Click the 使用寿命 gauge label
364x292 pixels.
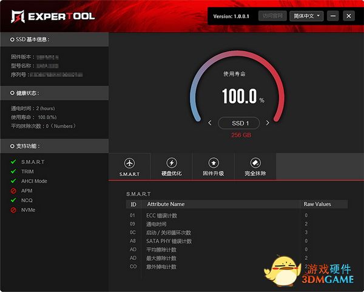coord(234,74)
